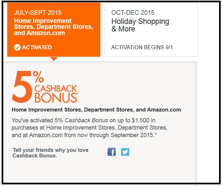Screen dimensions: 223x186
Task: Click the bold Home Improvement Stores heading
Action: [x=96, y=110]
